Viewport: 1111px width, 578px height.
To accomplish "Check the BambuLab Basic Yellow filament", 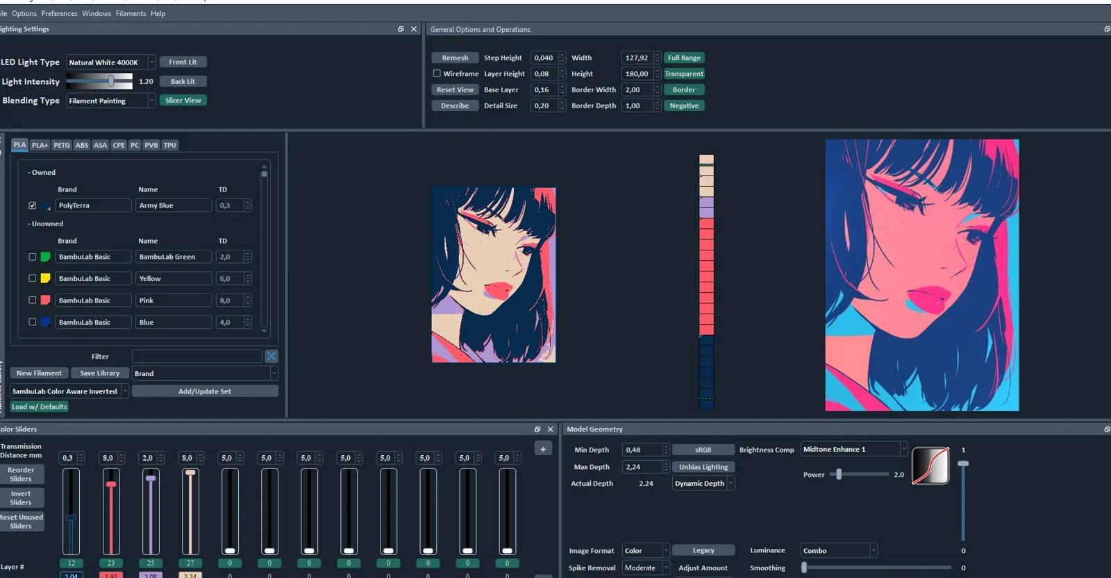I will point(33,278).
